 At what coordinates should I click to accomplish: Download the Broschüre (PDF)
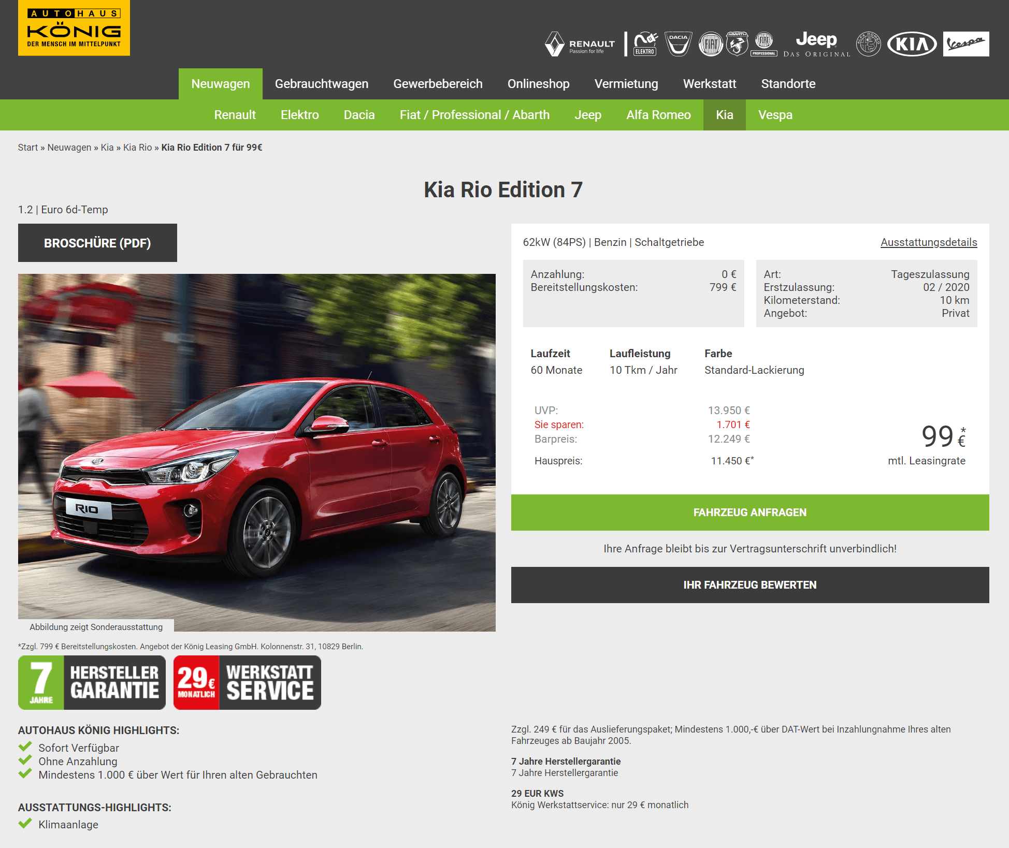[97, 243]
